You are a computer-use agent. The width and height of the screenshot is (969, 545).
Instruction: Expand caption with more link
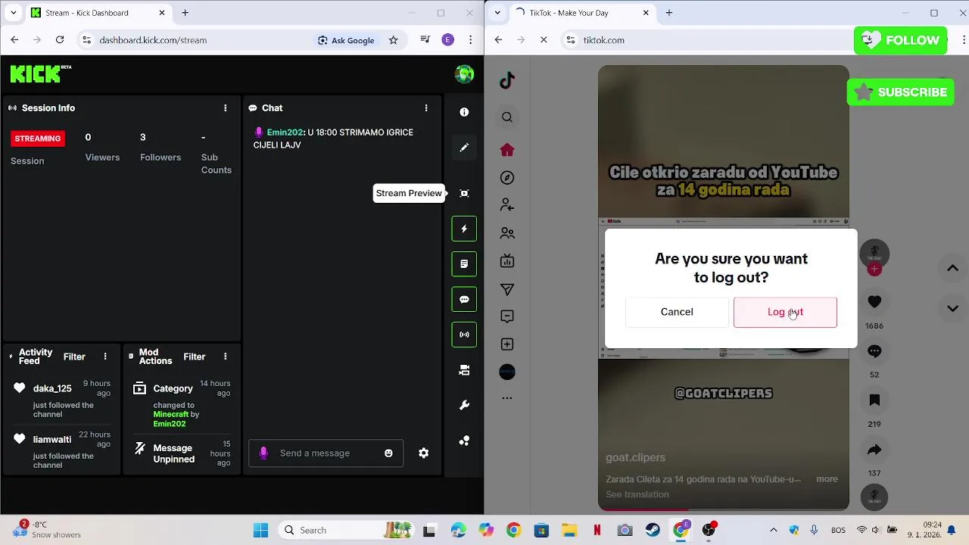pos(827,479)
